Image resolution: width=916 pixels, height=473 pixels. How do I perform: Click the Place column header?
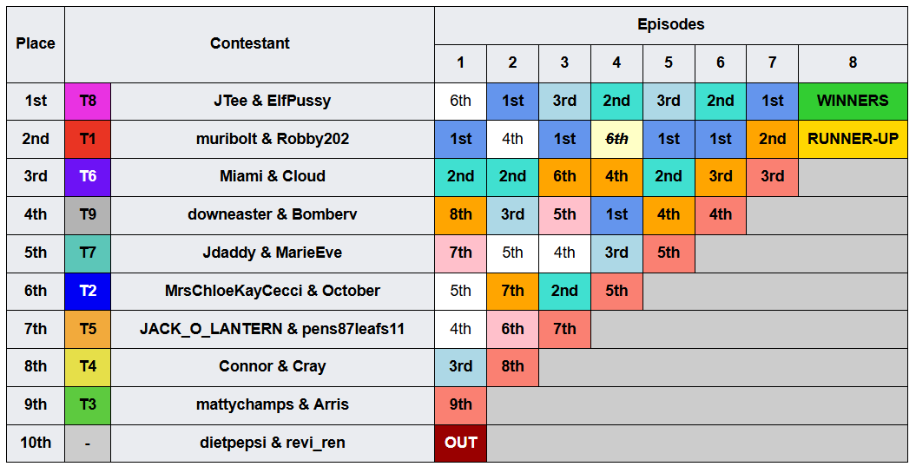pyautogui.click(x=36, y=44)
